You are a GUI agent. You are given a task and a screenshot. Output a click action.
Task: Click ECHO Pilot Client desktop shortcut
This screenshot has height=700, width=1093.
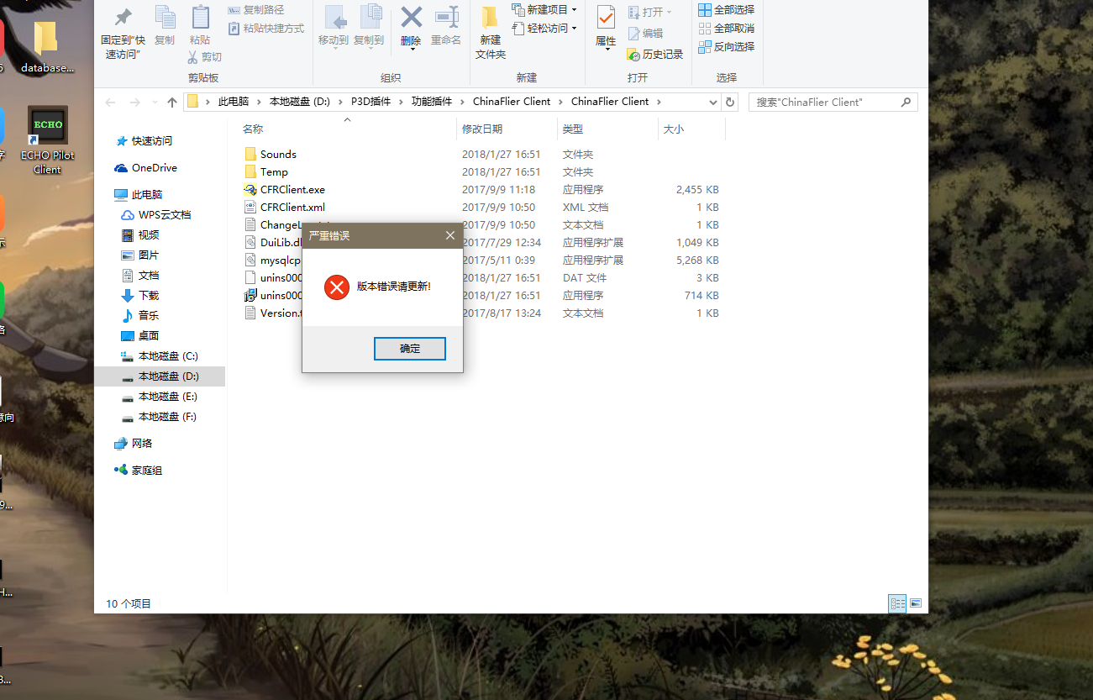[x=48, y=140]
